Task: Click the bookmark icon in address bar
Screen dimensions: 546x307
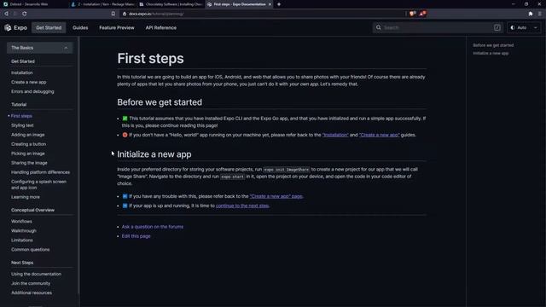Action: pyautogui.click(x=113, y=14)
